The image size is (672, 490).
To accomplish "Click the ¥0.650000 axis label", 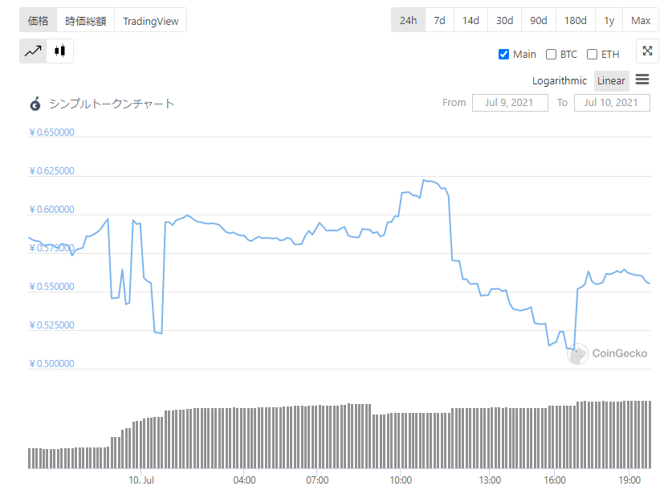I will pos(52,132).
